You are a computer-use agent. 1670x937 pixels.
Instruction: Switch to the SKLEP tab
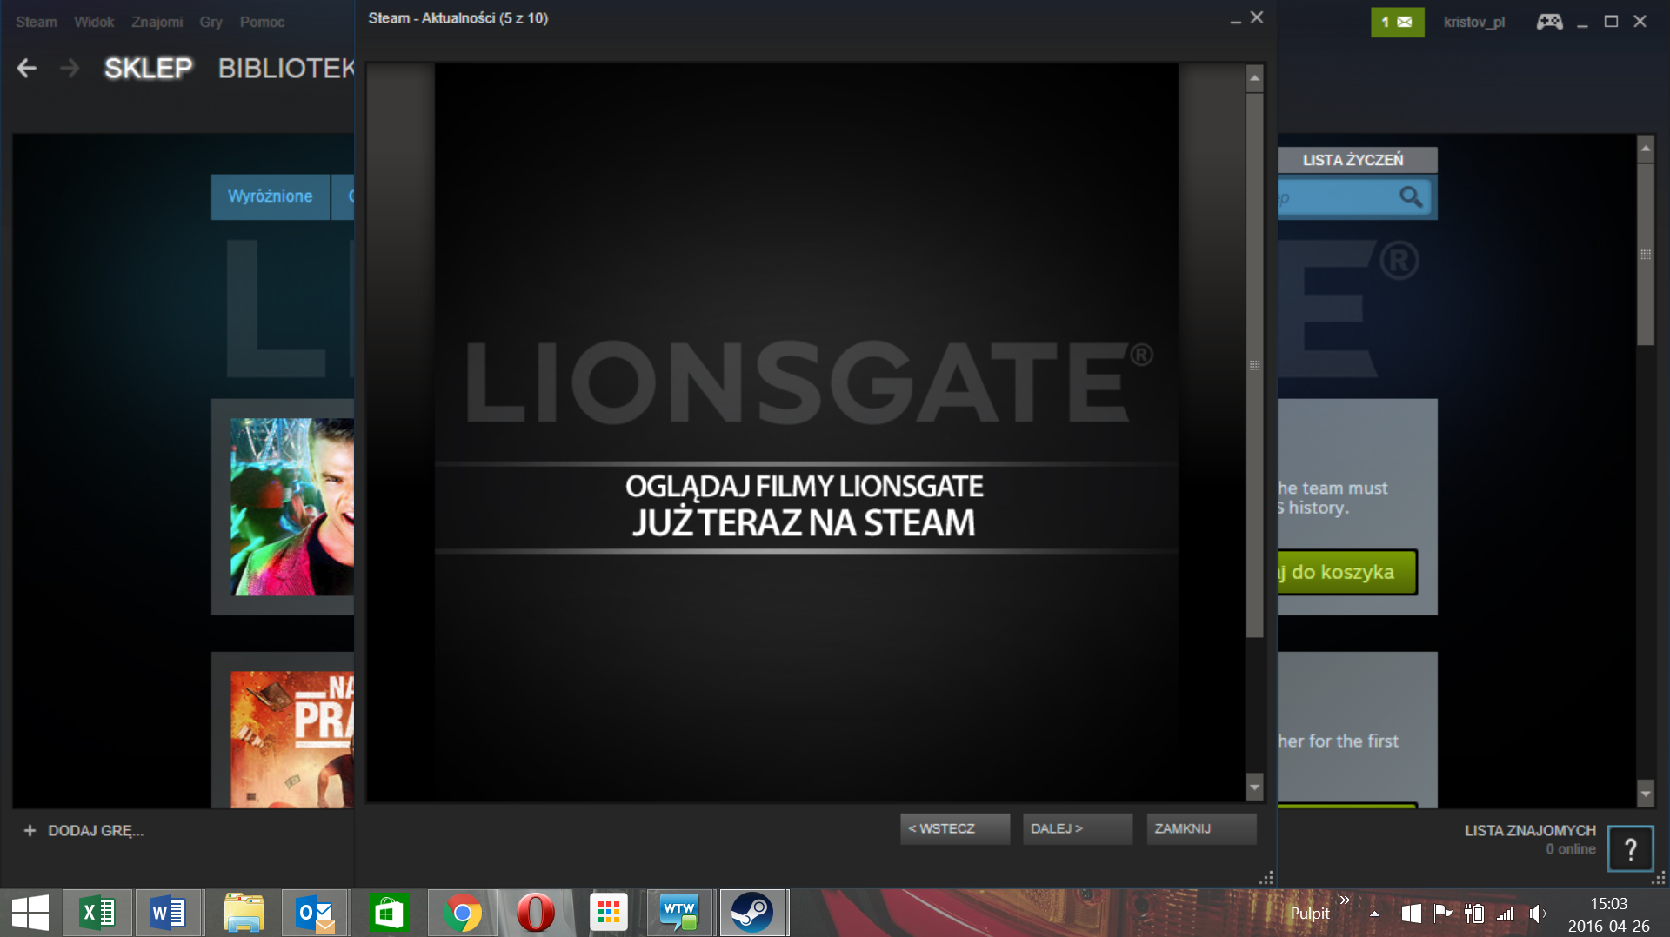(149, 68)
